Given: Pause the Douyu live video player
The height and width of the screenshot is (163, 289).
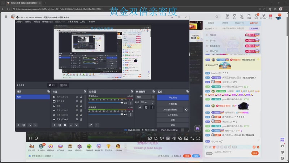Looking at the screenshot, I should click(30, 138).
